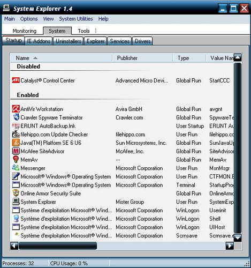Open the Explorer subtab
This screenshot has height=268, width=251.
tap(95, 41)
